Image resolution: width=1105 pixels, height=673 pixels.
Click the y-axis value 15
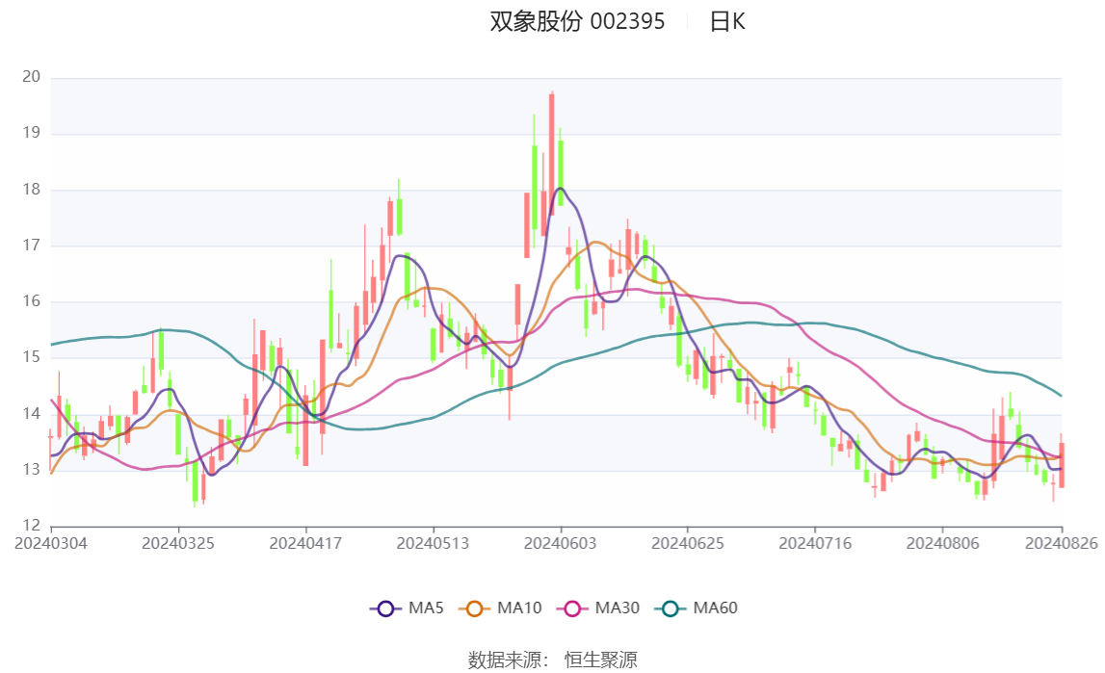point(32,357)
